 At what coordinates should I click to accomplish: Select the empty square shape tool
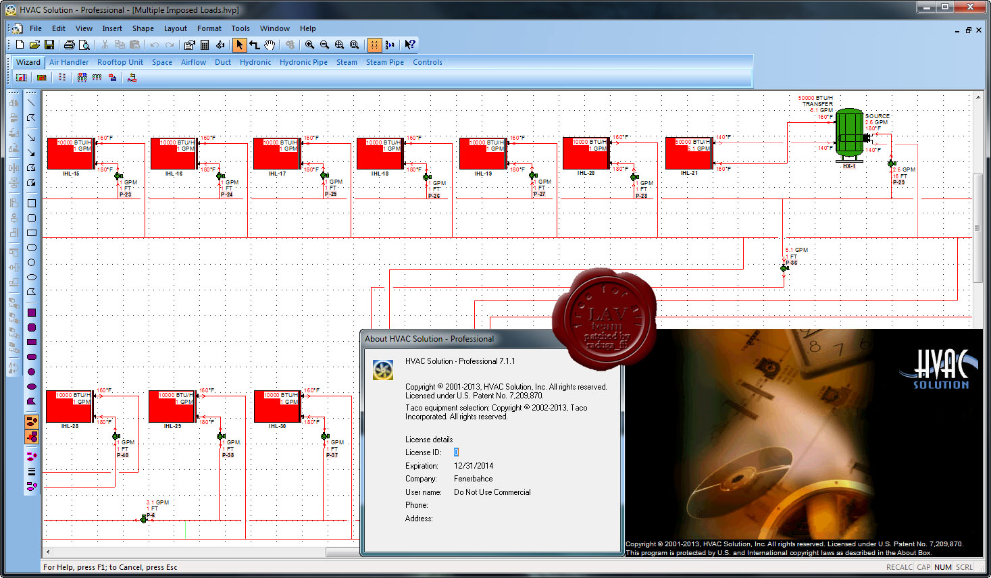[31, 203]
